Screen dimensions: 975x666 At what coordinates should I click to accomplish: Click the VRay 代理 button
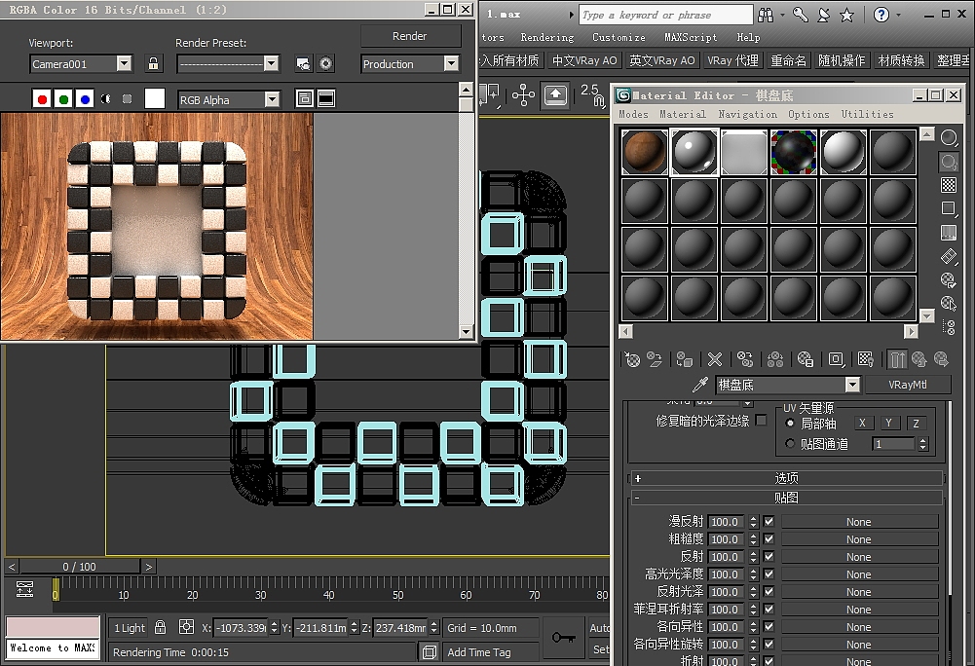coord(732,60)
